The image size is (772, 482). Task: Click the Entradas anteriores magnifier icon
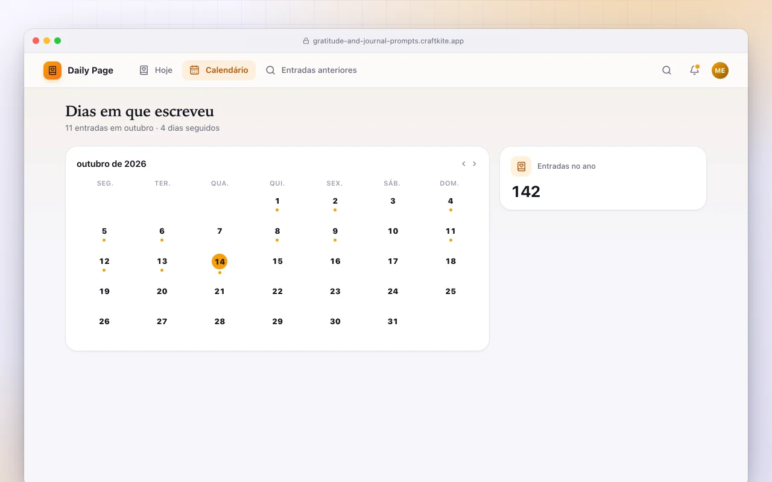(271, 70)
